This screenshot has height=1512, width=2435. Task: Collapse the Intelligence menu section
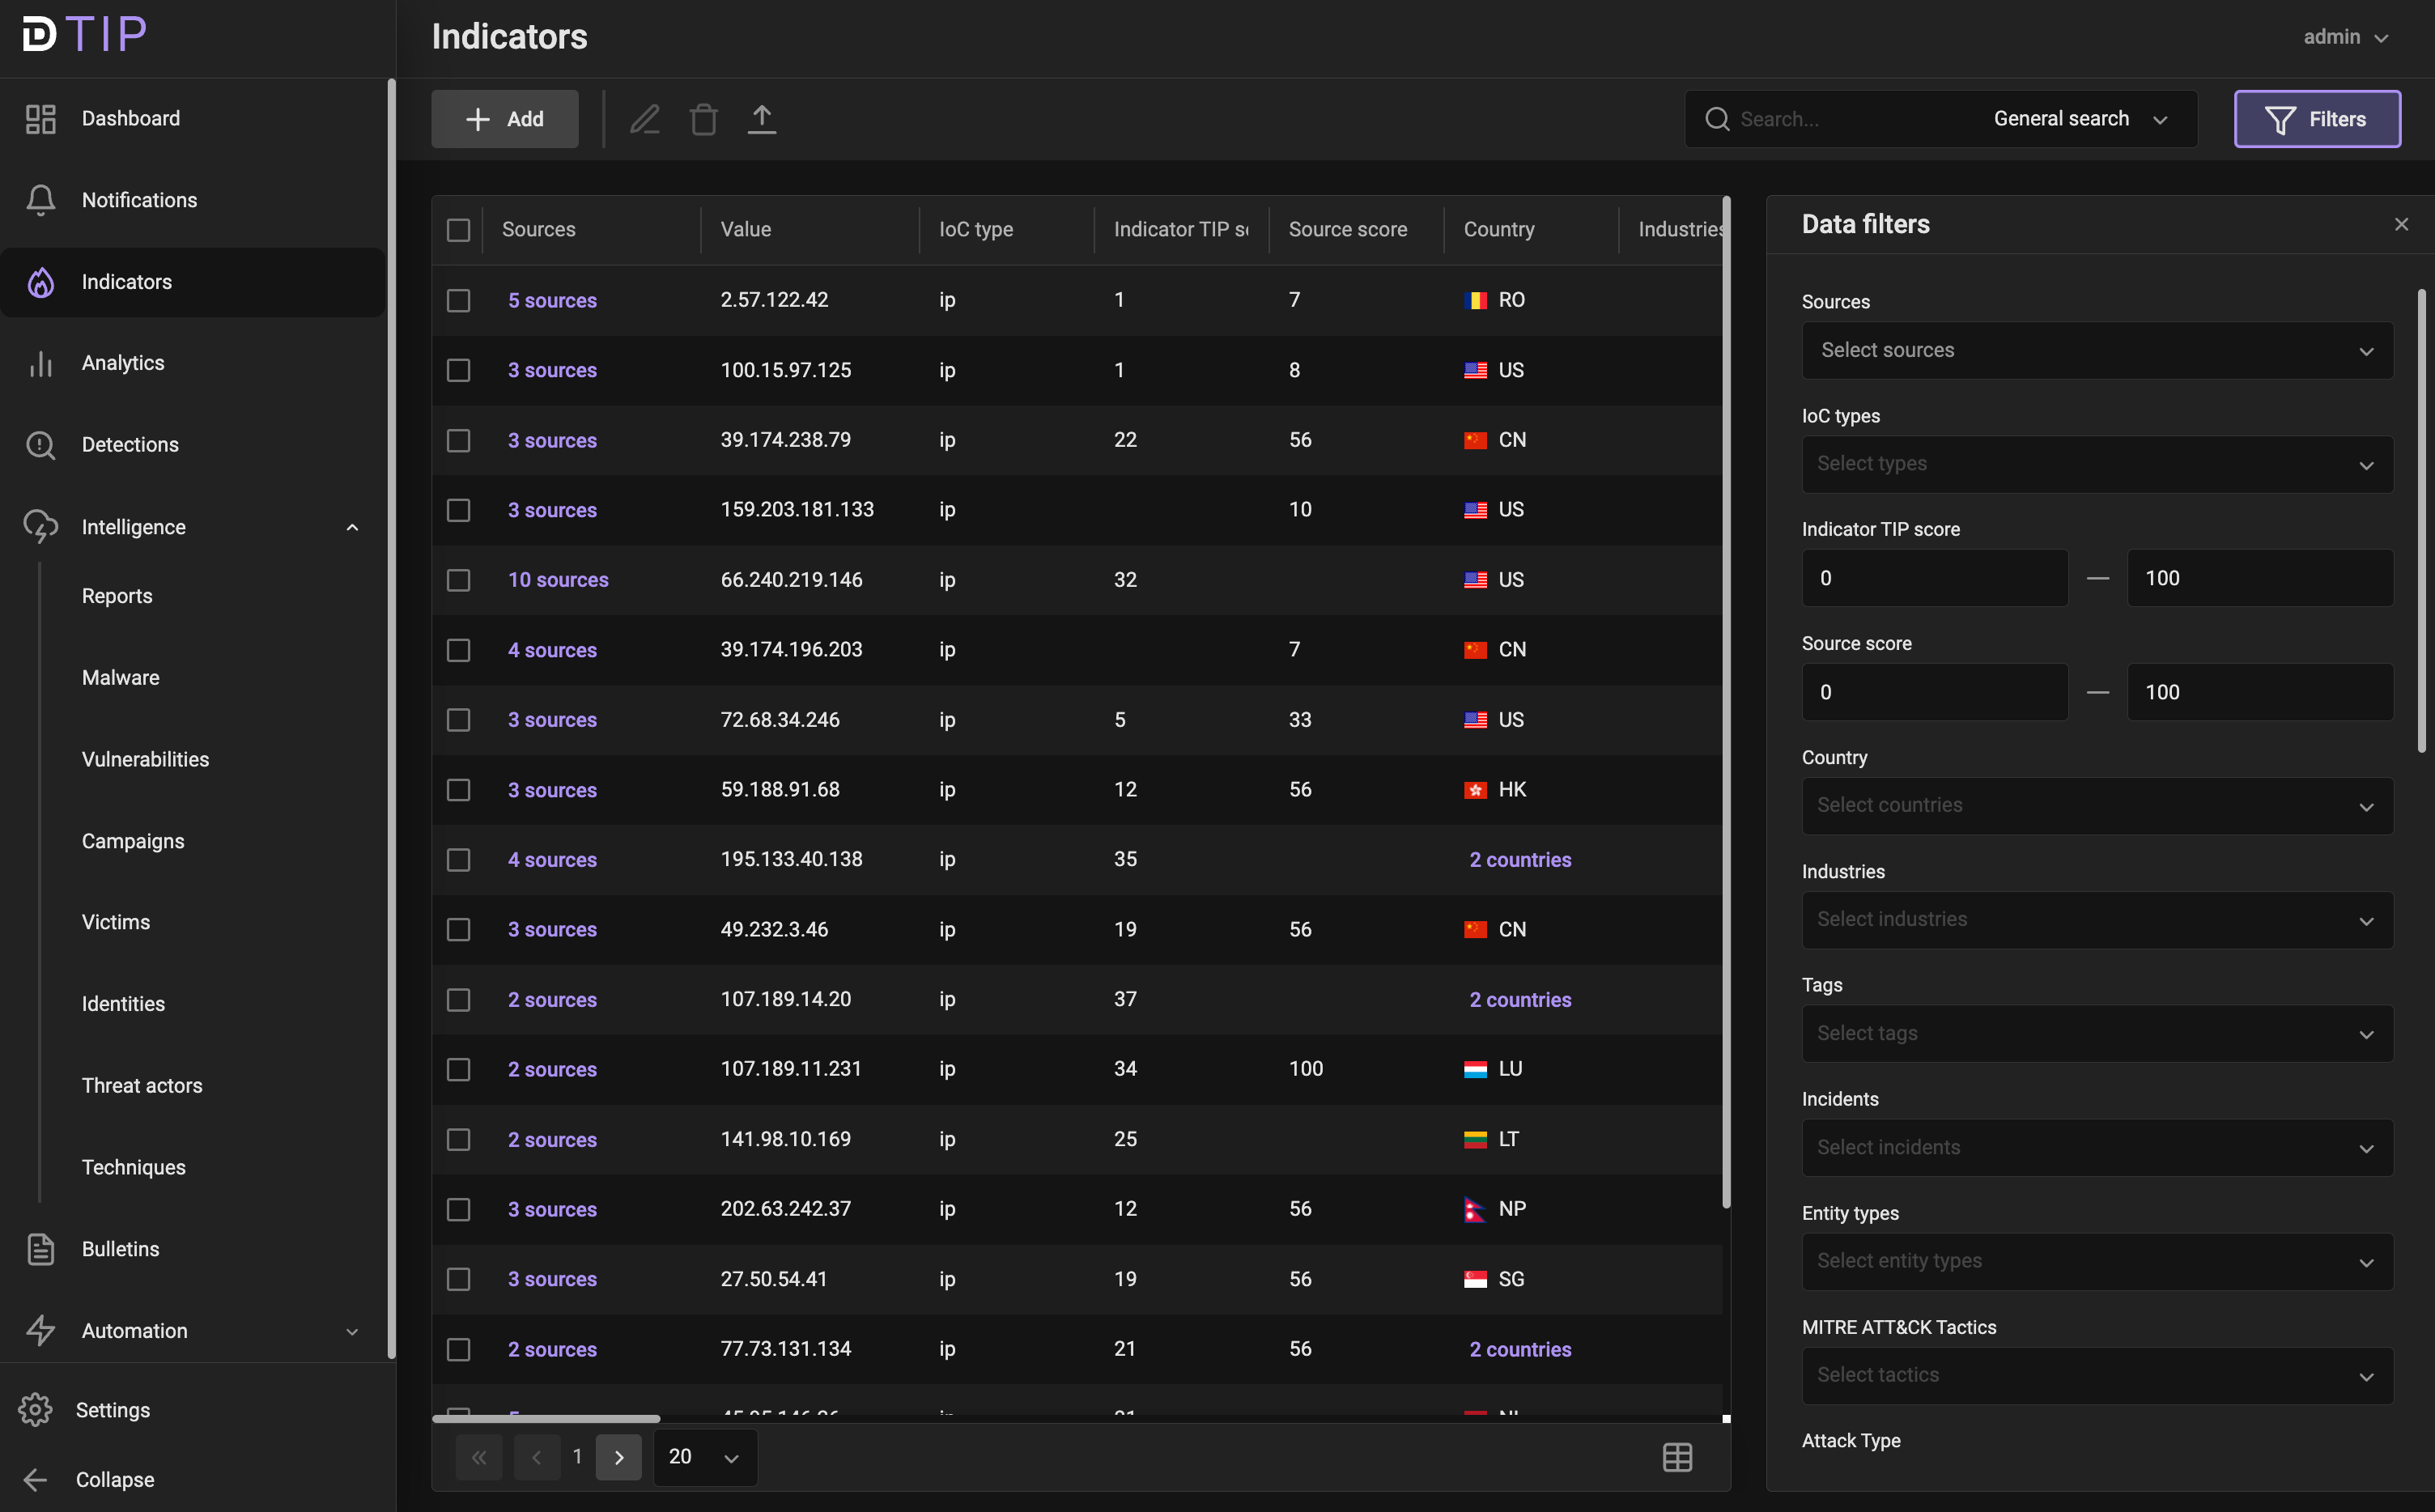(352, 527)
